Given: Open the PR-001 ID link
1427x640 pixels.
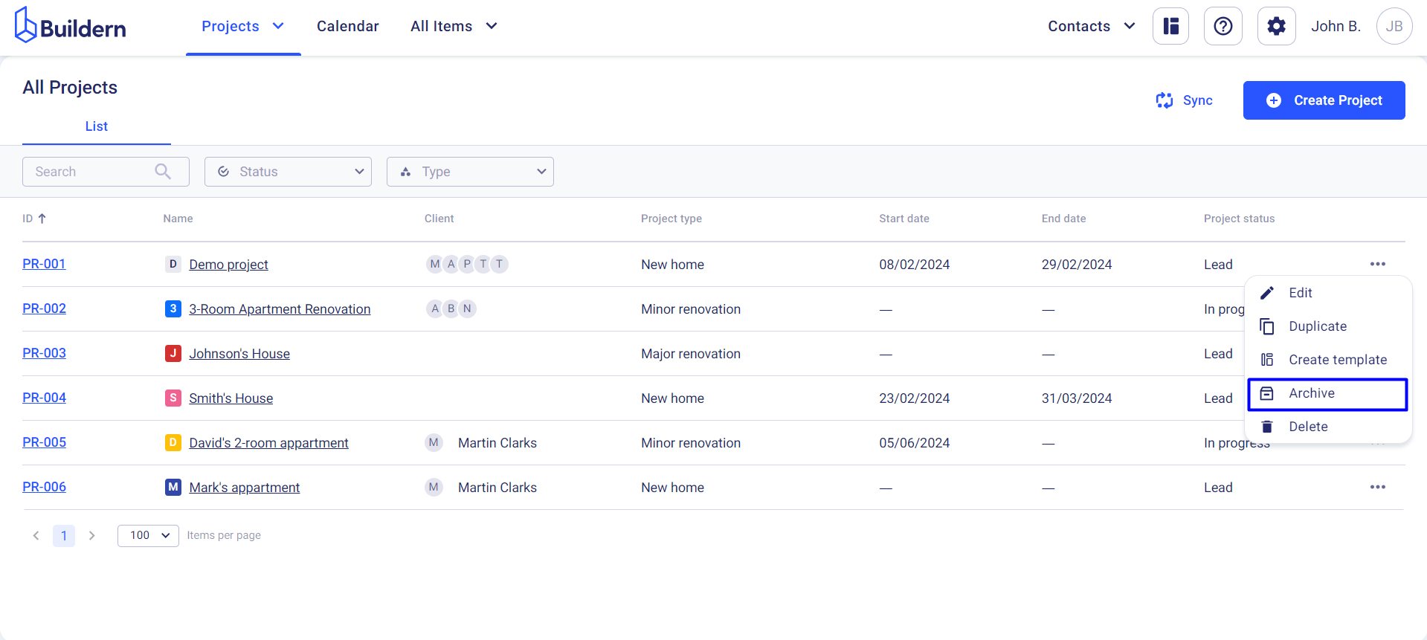Looking at the screenshot, I should [44, 264].
